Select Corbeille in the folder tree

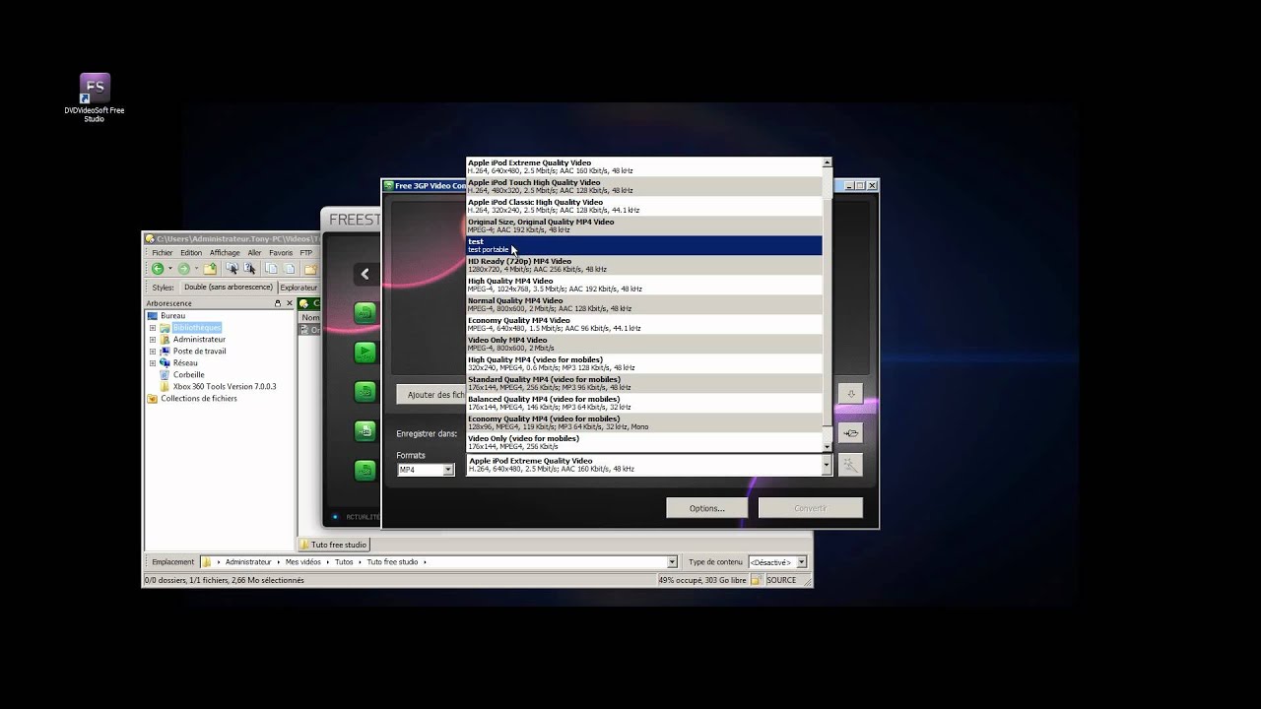[x=189, y=375]
